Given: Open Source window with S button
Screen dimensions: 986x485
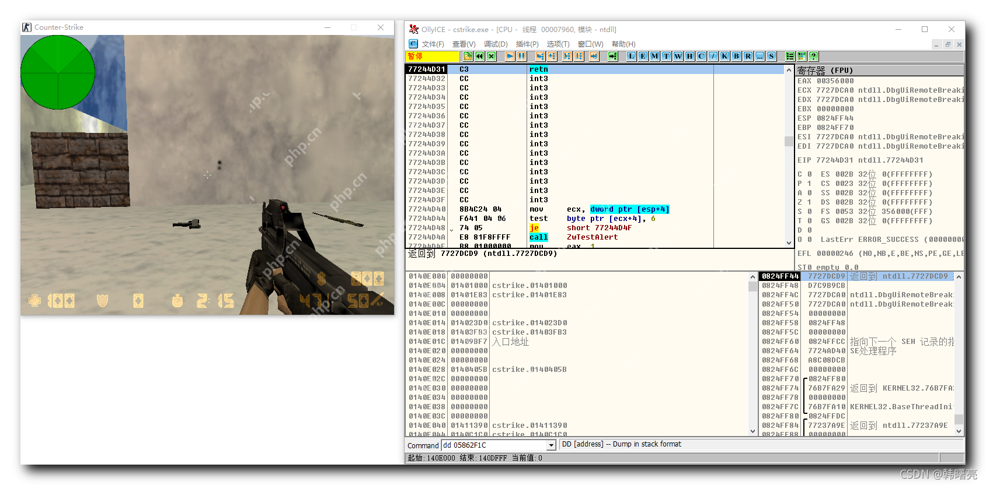Looking at the screenshot, I should click(x=772, y=56).
